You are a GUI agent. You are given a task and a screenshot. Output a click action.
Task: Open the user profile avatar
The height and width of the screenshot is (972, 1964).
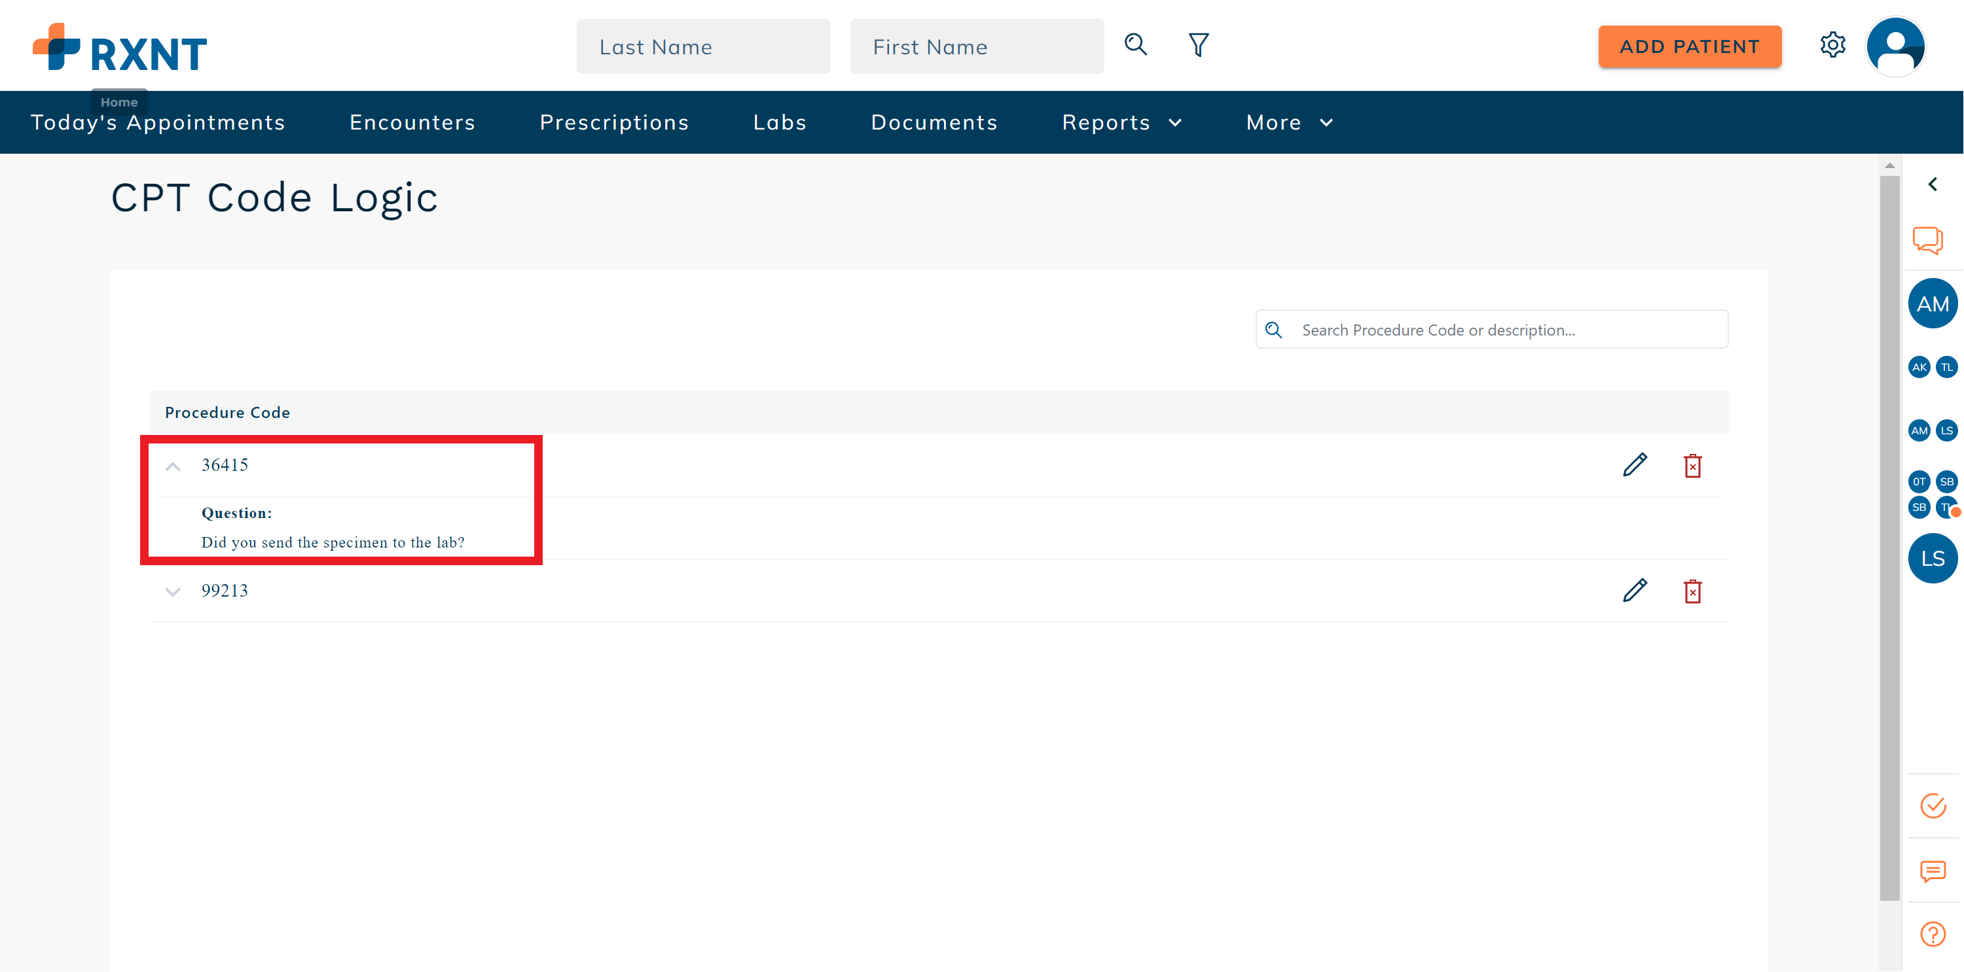coord(1895,46)
